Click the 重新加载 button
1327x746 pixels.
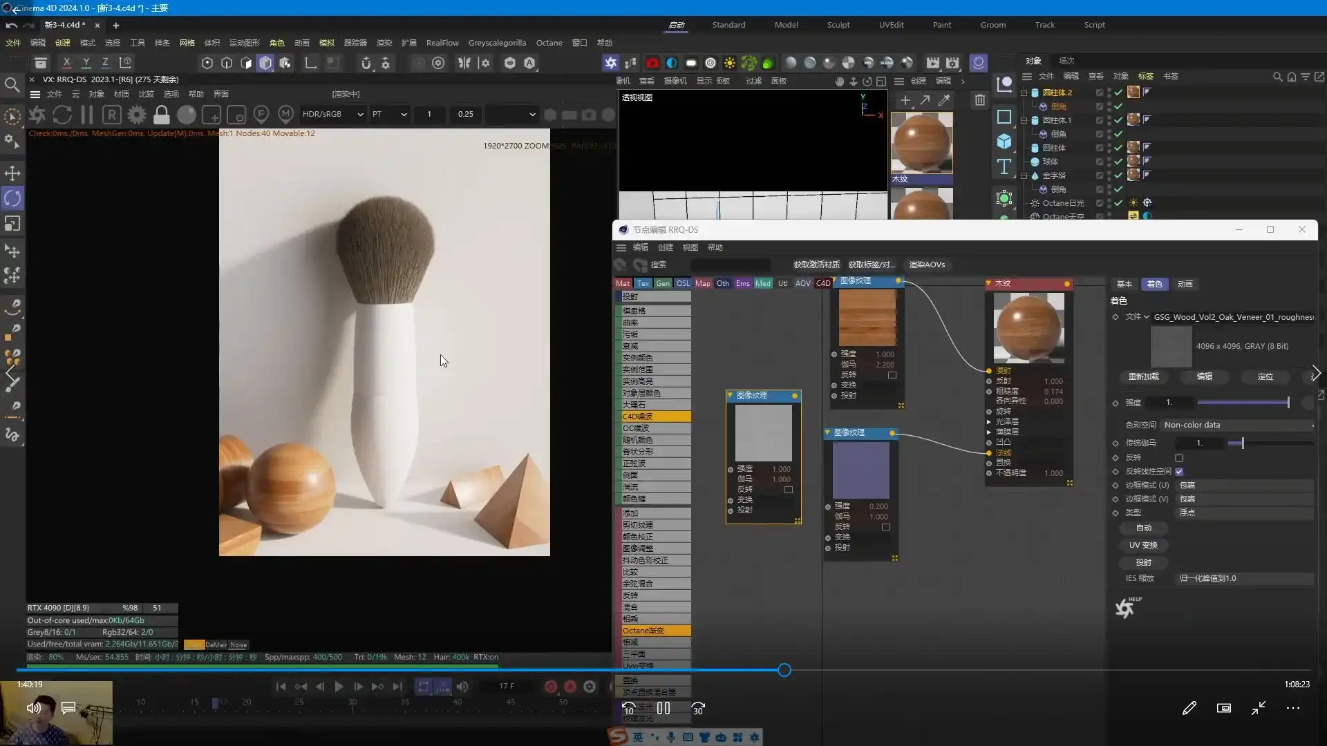1143,376
